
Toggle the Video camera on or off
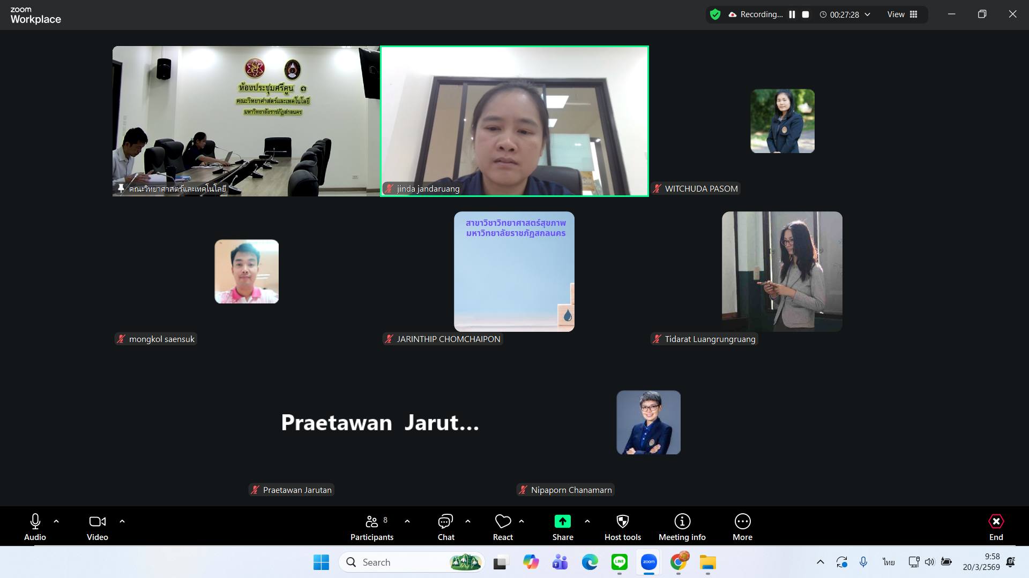pyautogui.click(x=97, y=521)
